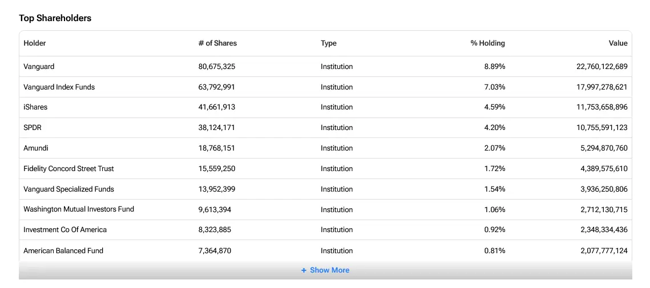Click the Top Shareholders heading
The height and width of the screenshot is (288, 650).
coord(55,18)
